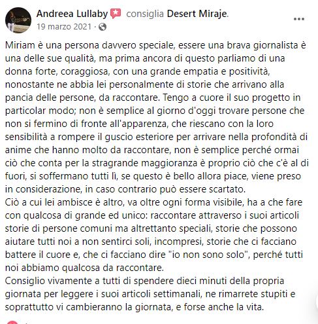The width and height of the screenshot is (318, 324).
Task: Open the Andreea Lullaby profile name link
Action: (72, 14)
